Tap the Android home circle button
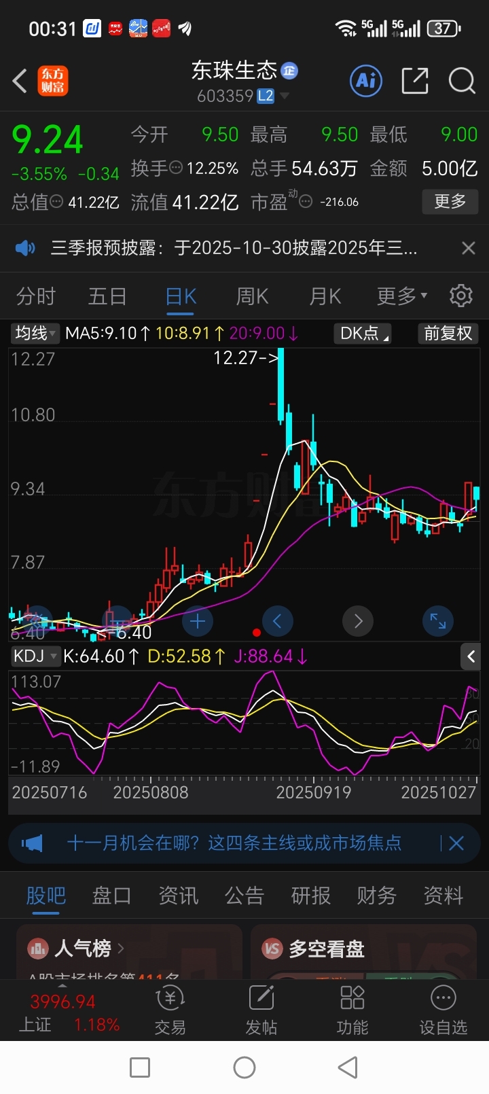 tap(244, 1067)
